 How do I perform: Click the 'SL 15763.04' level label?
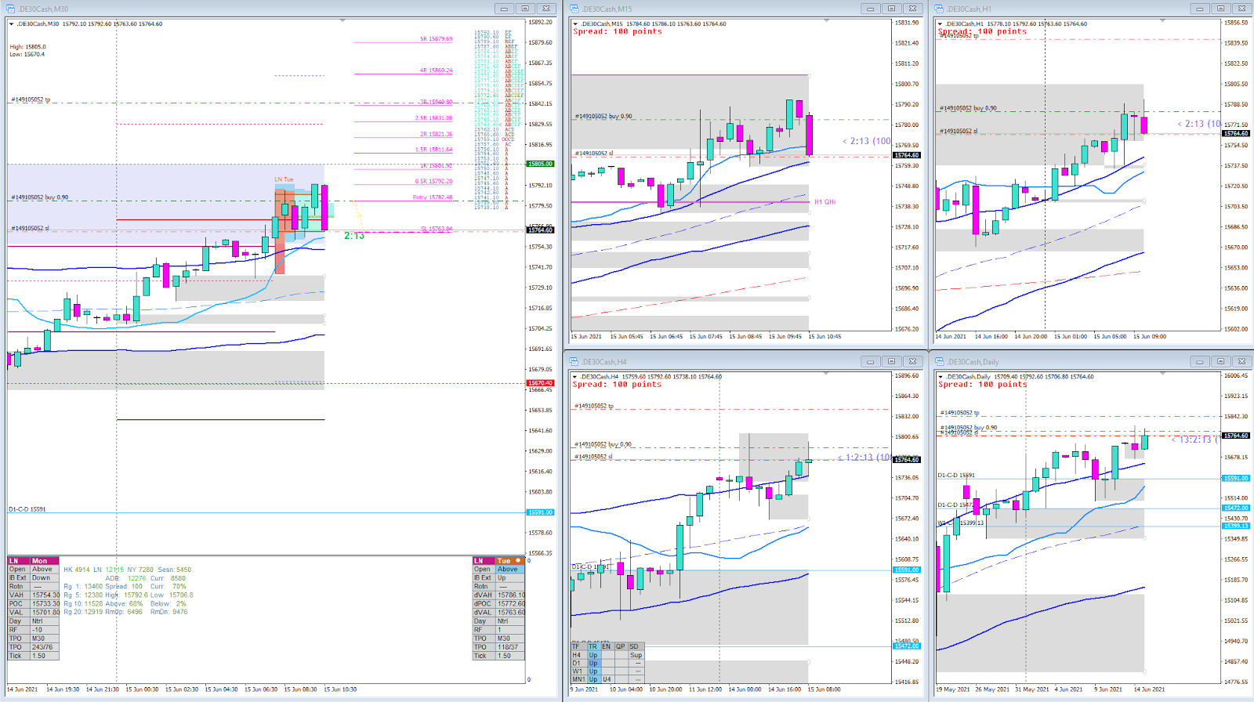pyautogui.click(x=437, y=230)
